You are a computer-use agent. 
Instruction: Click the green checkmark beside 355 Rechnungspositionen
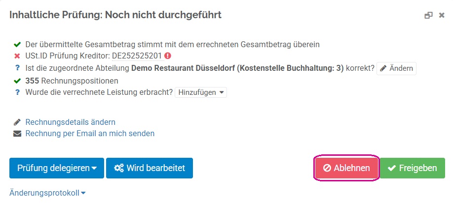(x=17, y=81)
